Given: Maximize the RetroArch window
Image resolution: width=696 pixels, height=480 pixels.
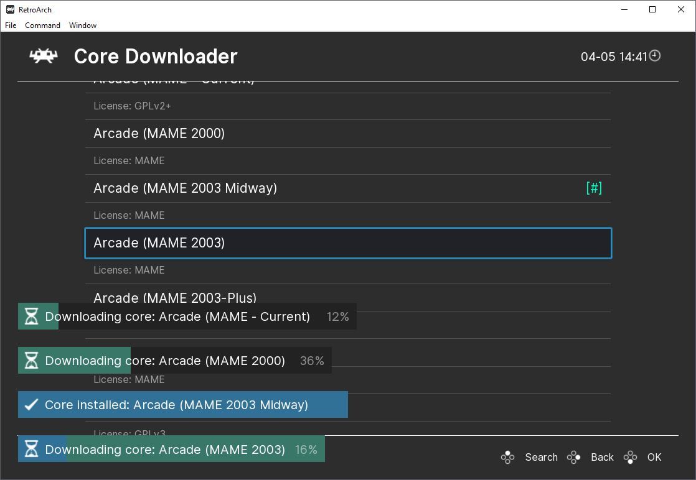Looking at the screenshot, I should click(652, 9).
